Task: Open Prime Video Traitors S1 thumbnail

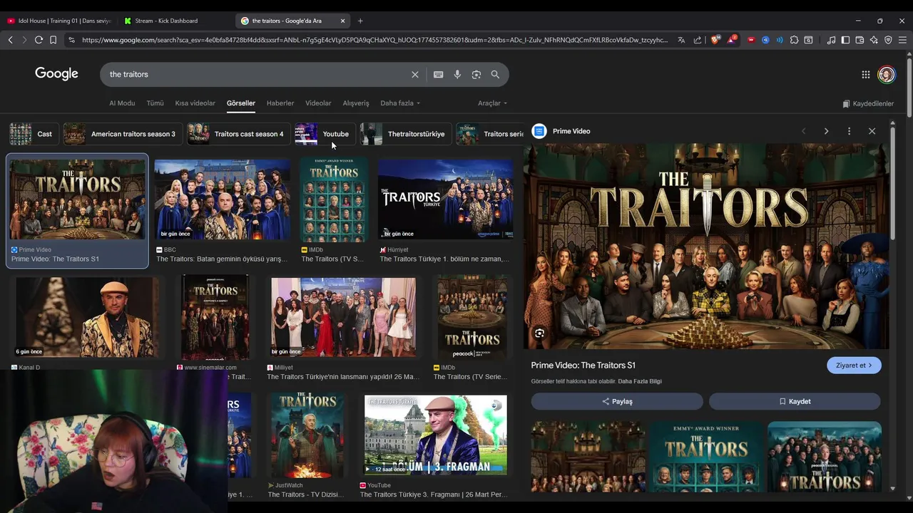Action: click(77, 199)
